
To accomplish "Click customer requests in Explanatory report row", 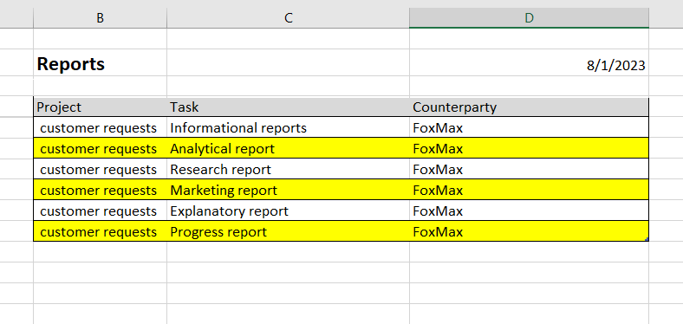I will [101, 211].
